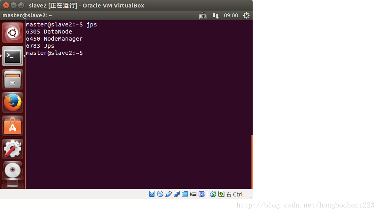Click the 6450 NodeManager output line
This screenshot has height=213, width=379.
(x=54, y=39)
